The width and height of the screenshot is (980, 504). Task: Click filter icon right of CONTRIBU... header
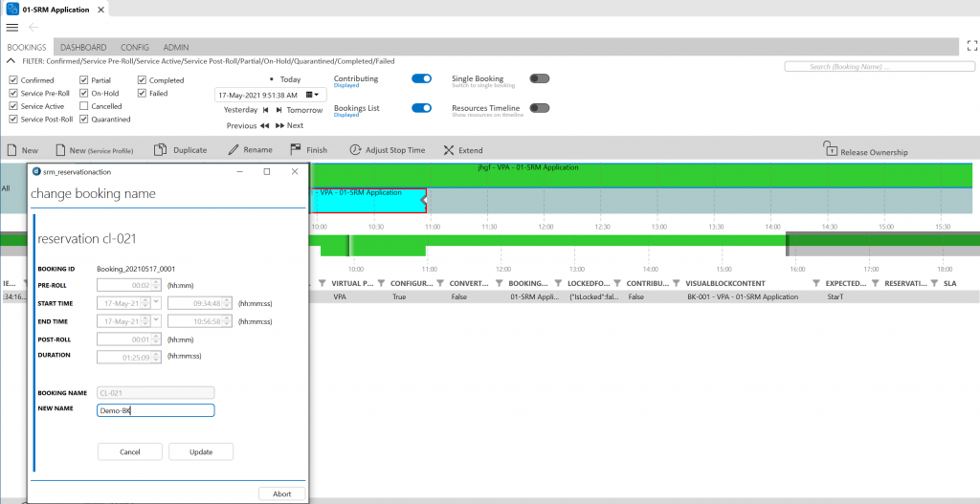click(677, 283)
